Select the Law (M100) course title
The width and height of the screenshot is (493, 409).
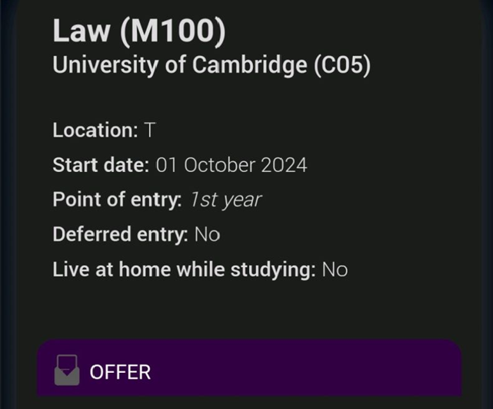click(x=139, y=31)
